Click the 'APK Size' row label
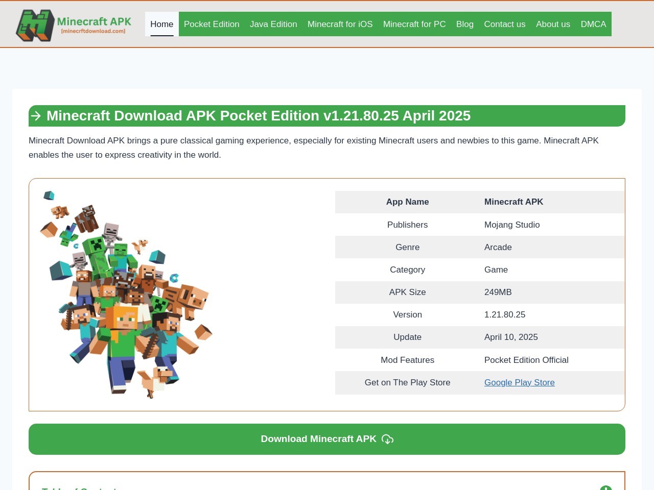 [408, 292]
